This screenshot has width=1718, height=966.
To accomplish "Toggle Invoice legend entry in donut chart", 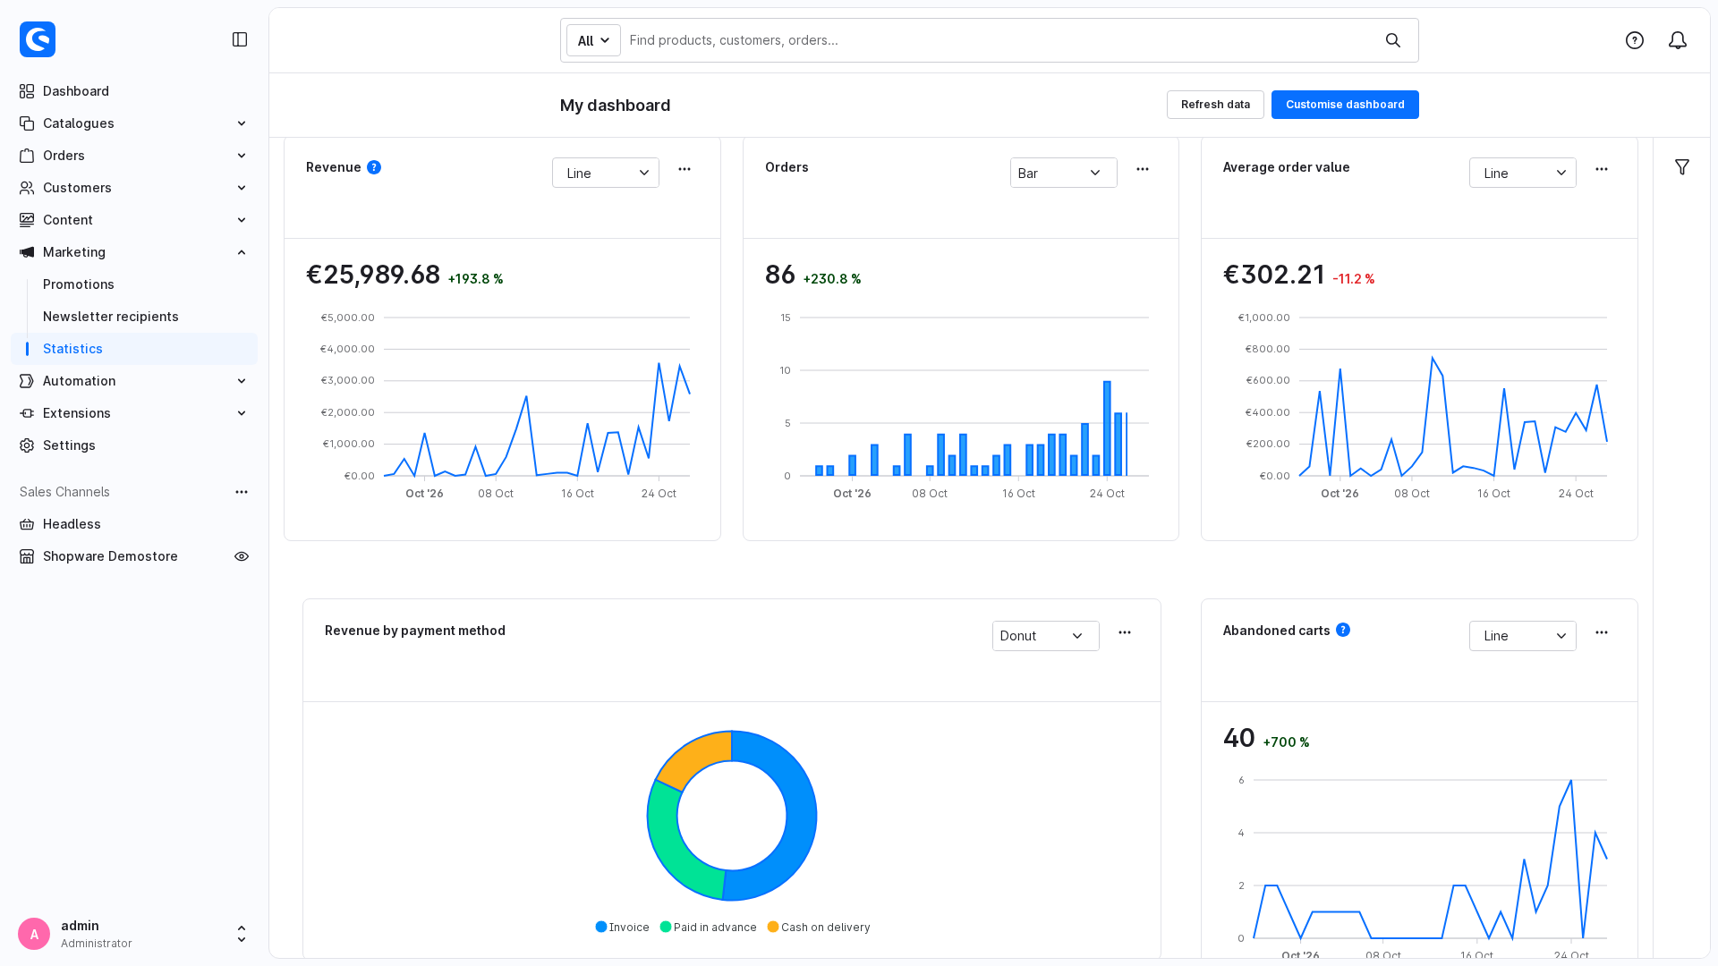I will [x=623, y=928].
